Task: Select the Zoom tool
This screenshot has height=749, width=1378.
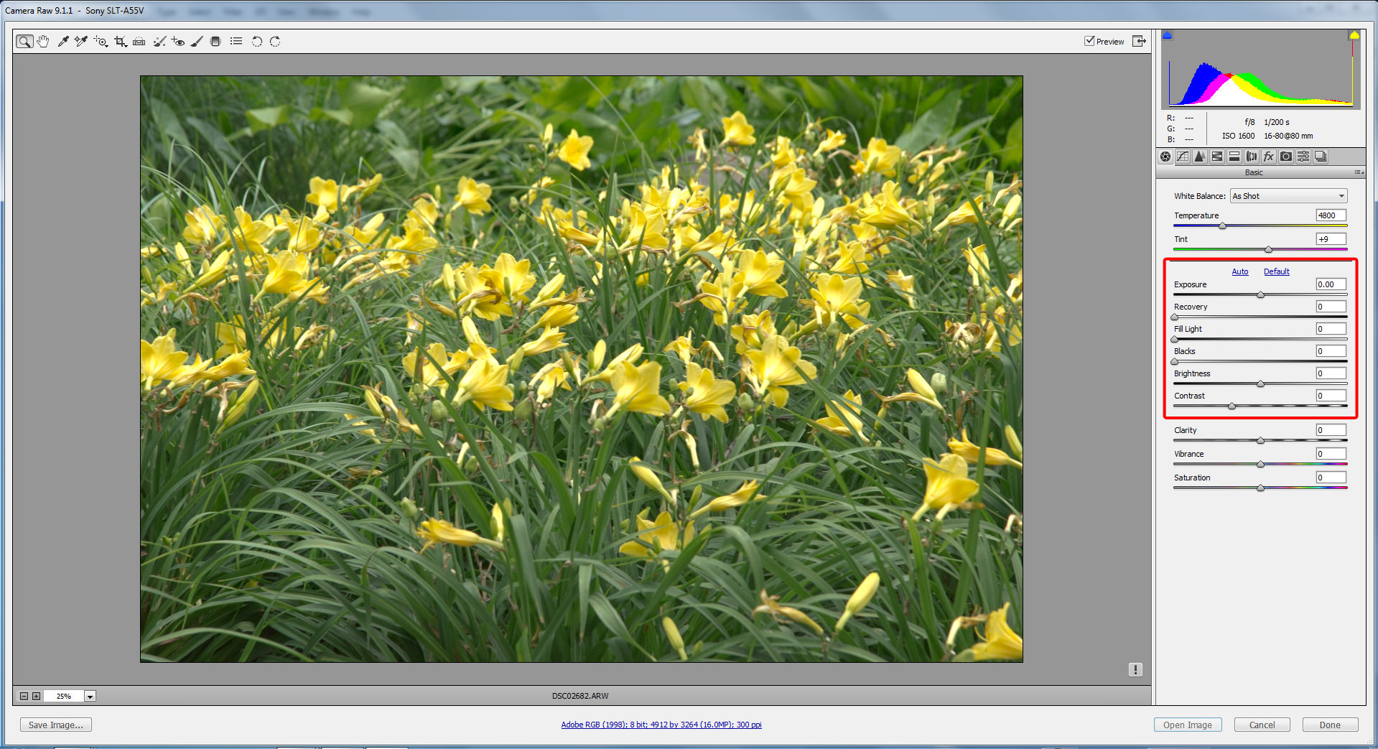Action: [x=24, y=42]
